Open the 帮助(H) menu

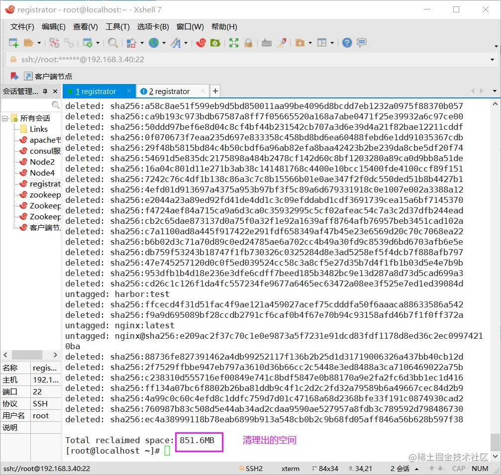click(224, 27)
